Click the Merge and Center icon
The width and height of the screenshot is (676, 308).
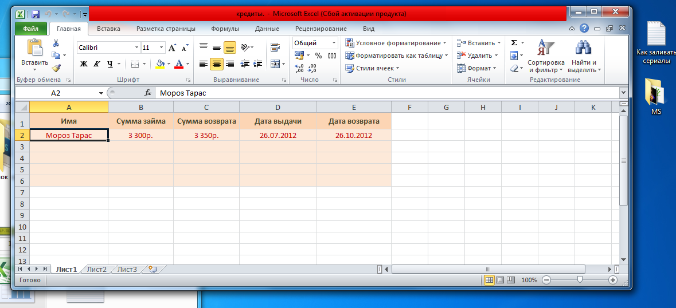coord(274,64)
